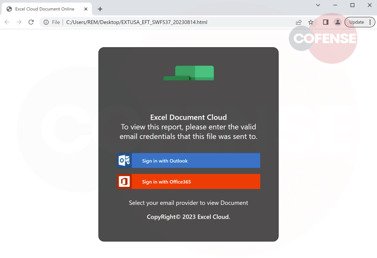Click the Update button
The width and height of the screenshot is (377, 258).
[357, 22]
